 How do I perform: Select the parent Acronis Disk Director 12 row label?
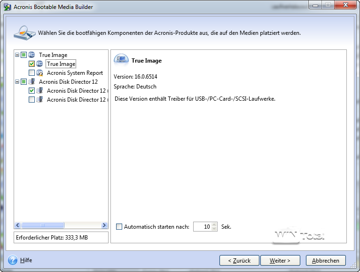(68, 82)
